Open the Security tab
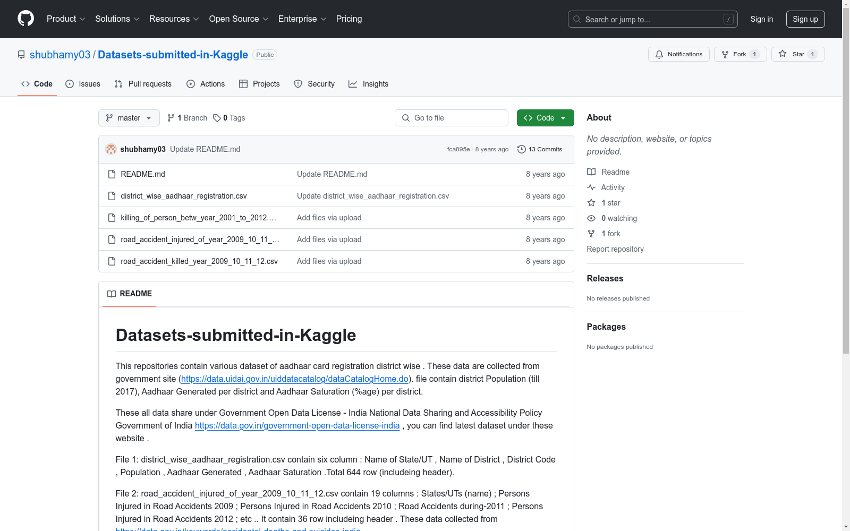The width and height of the screenshot is (850, 531). [x=314, y=84]
